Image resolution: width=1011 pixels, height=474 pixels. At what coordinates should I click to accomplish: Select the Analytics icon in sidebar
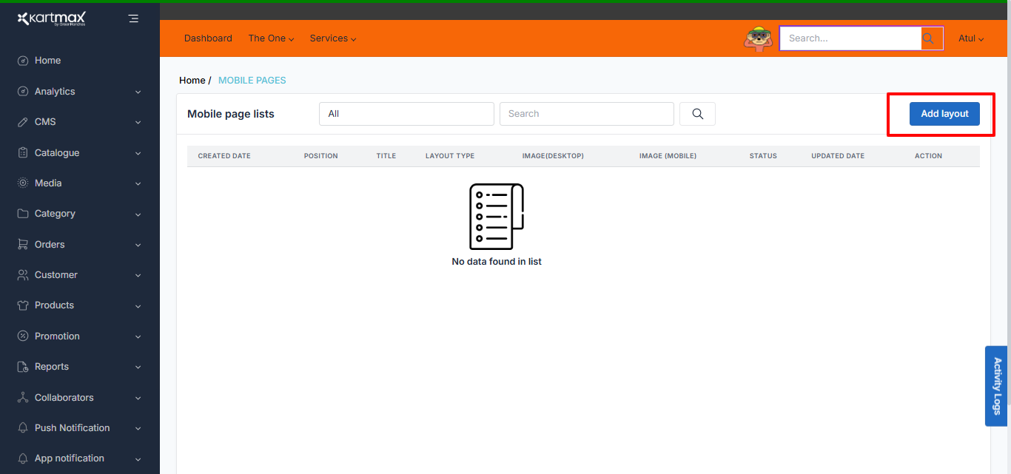point(21,91)
